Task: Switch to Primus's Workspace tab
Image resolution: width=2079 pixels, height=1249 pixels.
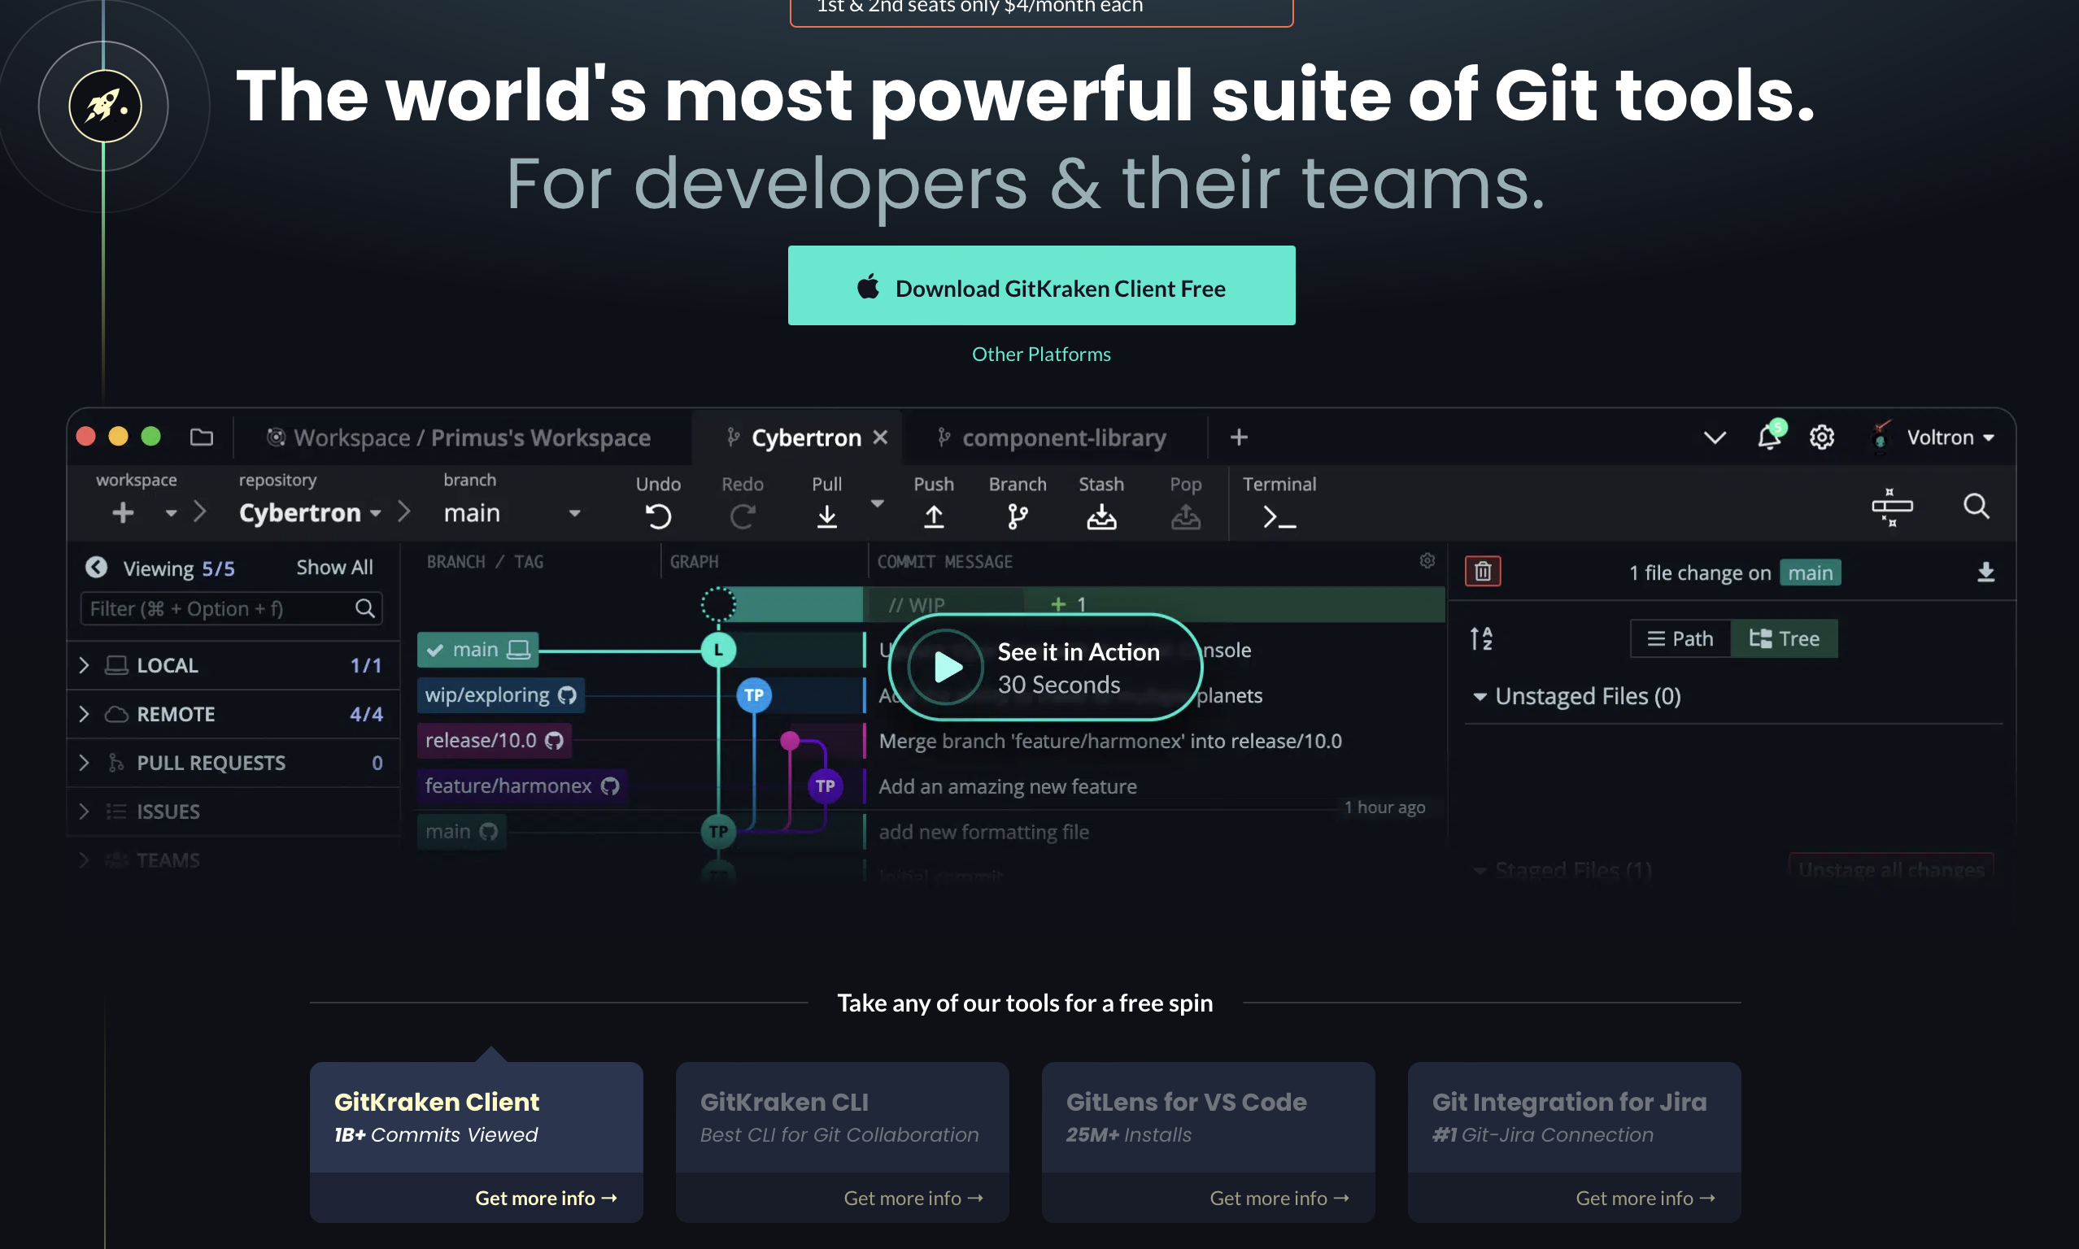Action: 460,437
